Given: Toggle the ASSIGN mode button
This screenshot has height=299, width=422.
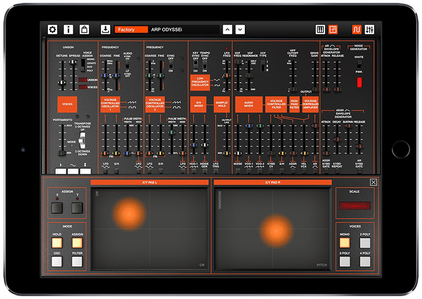Looking at the screenshot, I should (x=77, y=243).
